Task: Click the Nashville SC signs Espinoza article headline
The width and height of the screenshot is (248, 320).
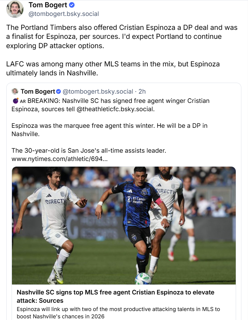Action: coord(116,296)
